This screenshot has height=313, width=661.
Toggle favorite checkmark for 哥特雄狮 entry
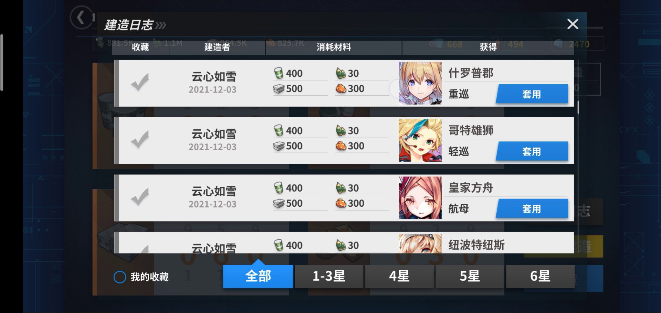(x=140, y=140)
